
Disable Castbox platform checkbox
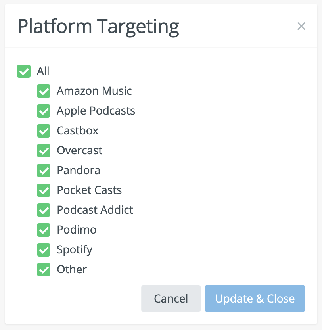click(44, 131)
